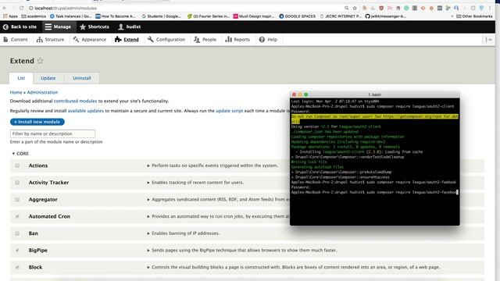Image resolution: width=500 pixels, height=281 pixels.
Task: Open the People admin section
Action: coord(205,40)
